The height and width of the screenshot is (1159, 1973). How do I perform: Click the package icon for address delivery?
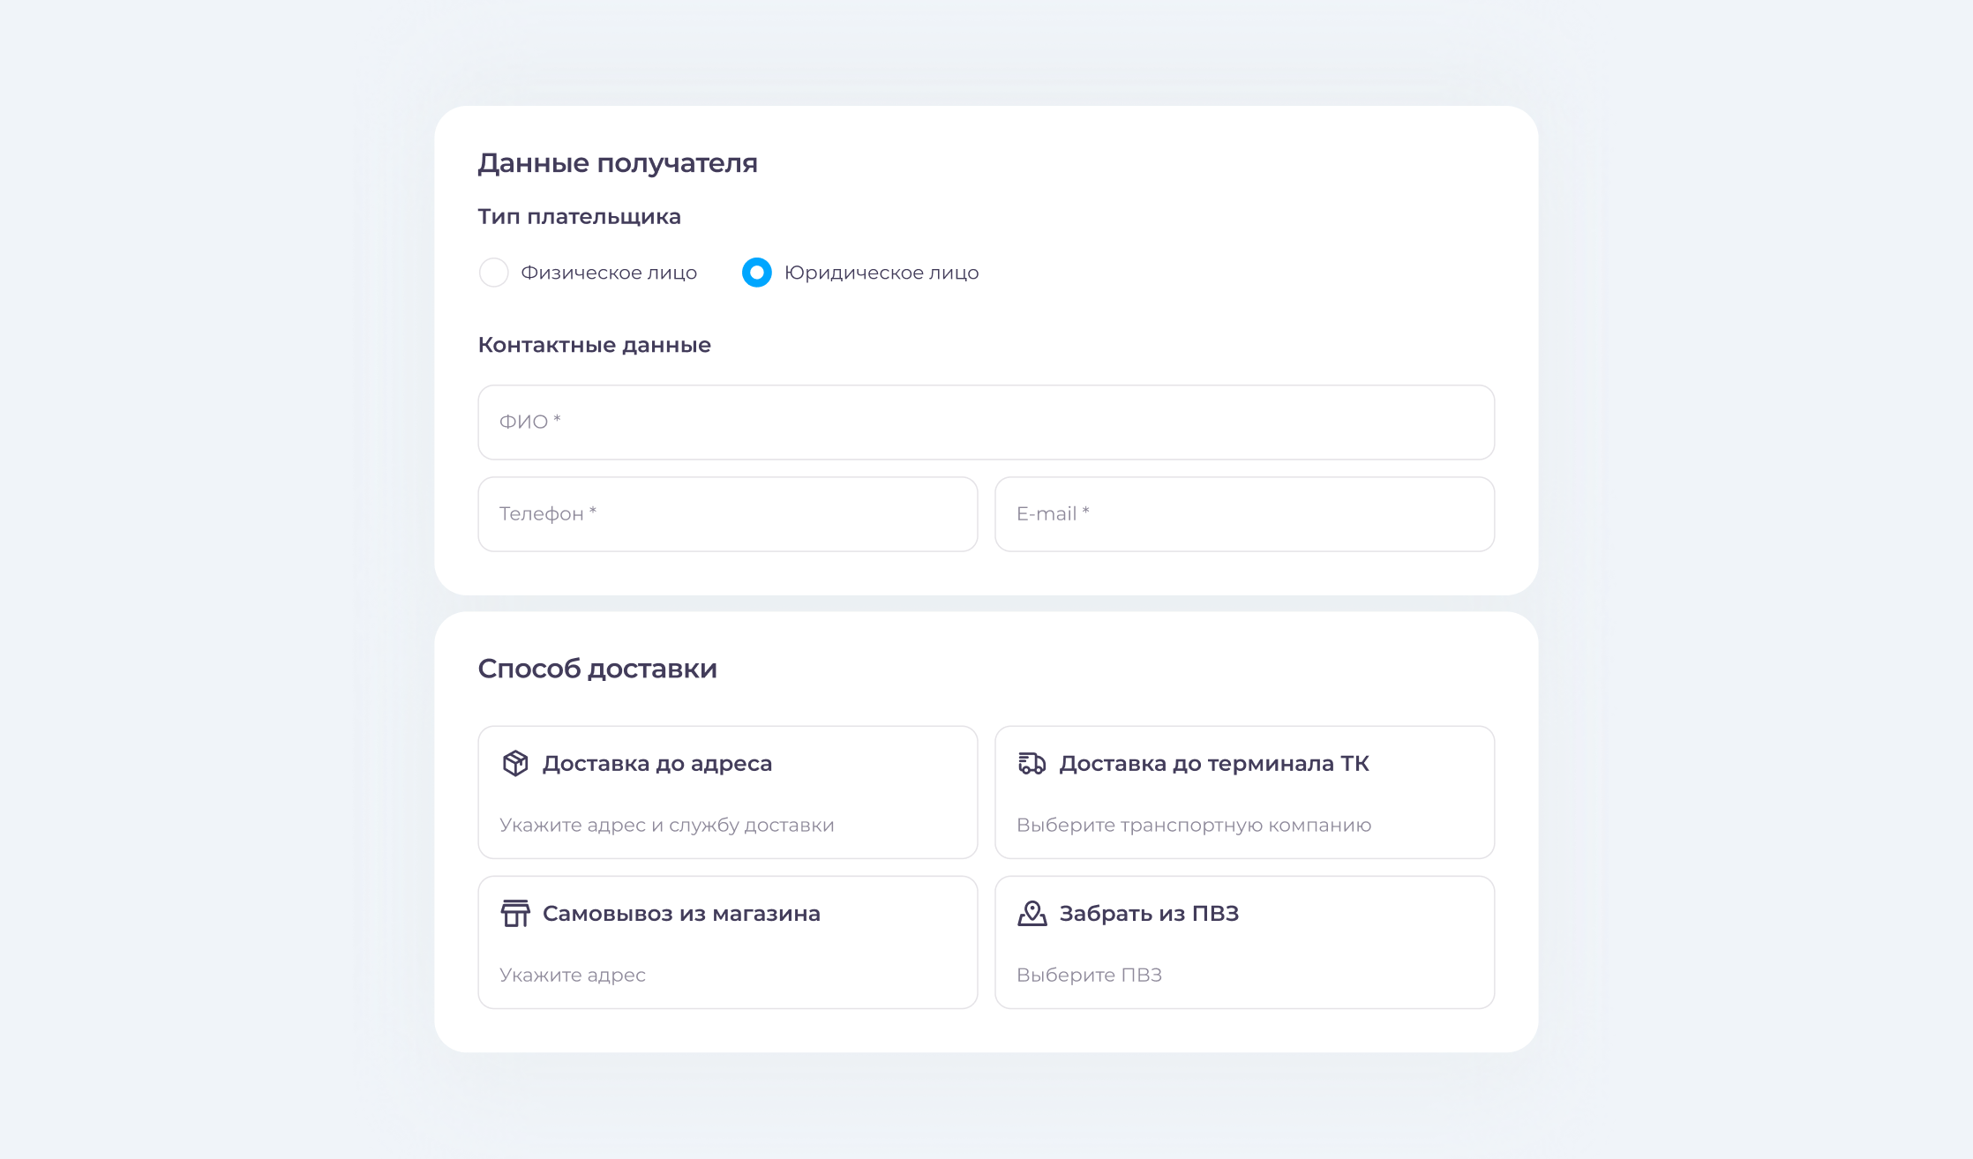click(515, 763)
